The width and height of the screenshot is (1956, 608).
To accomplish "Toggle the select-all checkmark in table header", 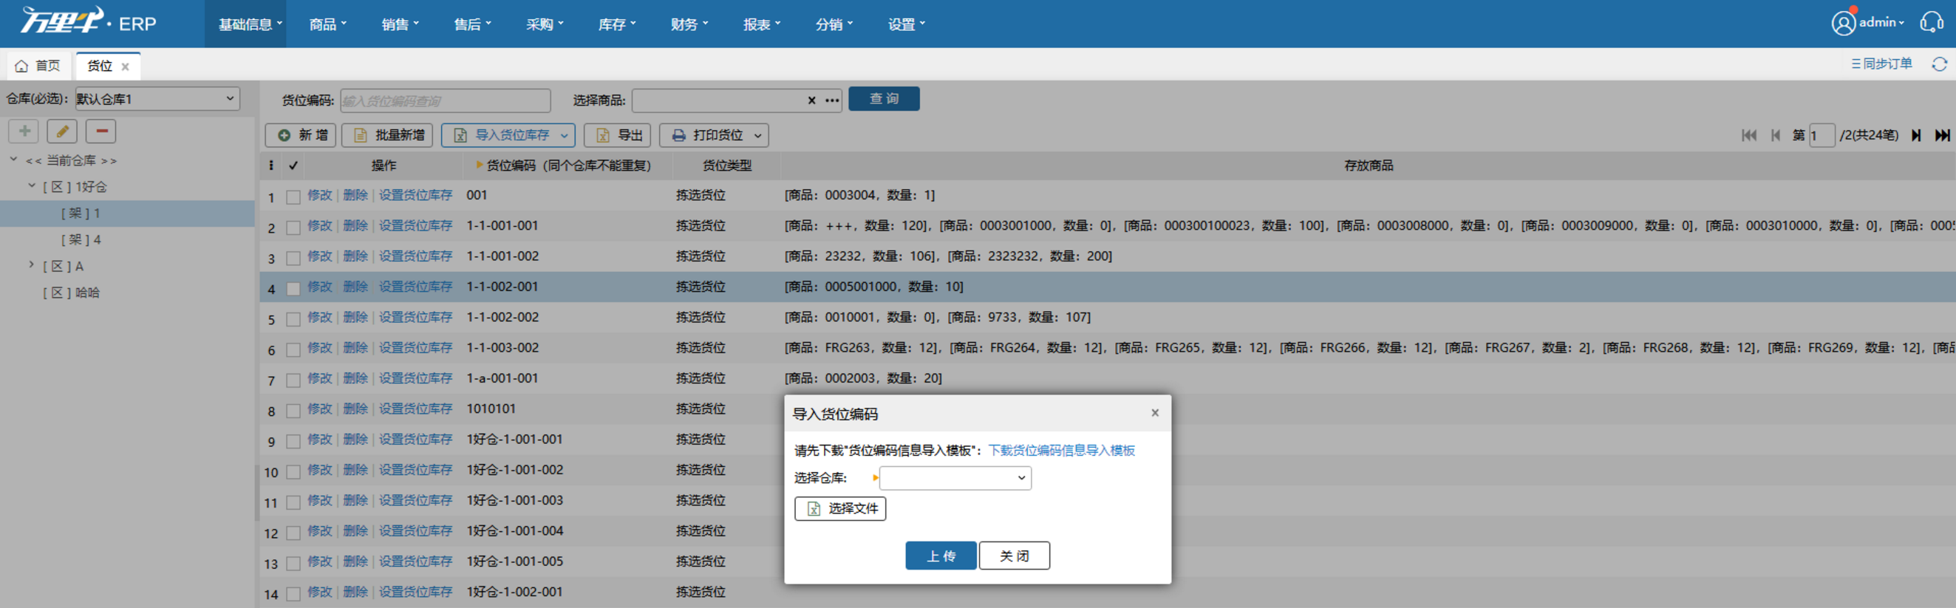I will (293, 165).
